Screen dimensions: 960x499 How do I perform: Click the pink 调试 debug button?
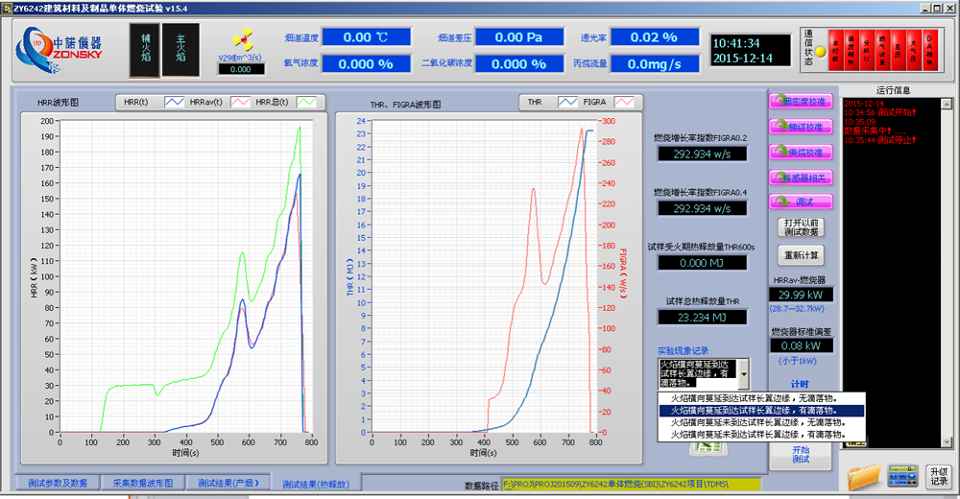coord(801,202)
